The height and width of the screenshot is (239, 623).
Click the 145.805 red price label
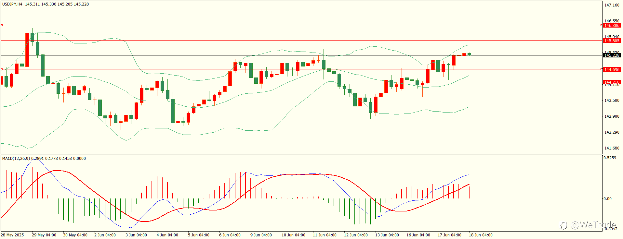(612, 41)
